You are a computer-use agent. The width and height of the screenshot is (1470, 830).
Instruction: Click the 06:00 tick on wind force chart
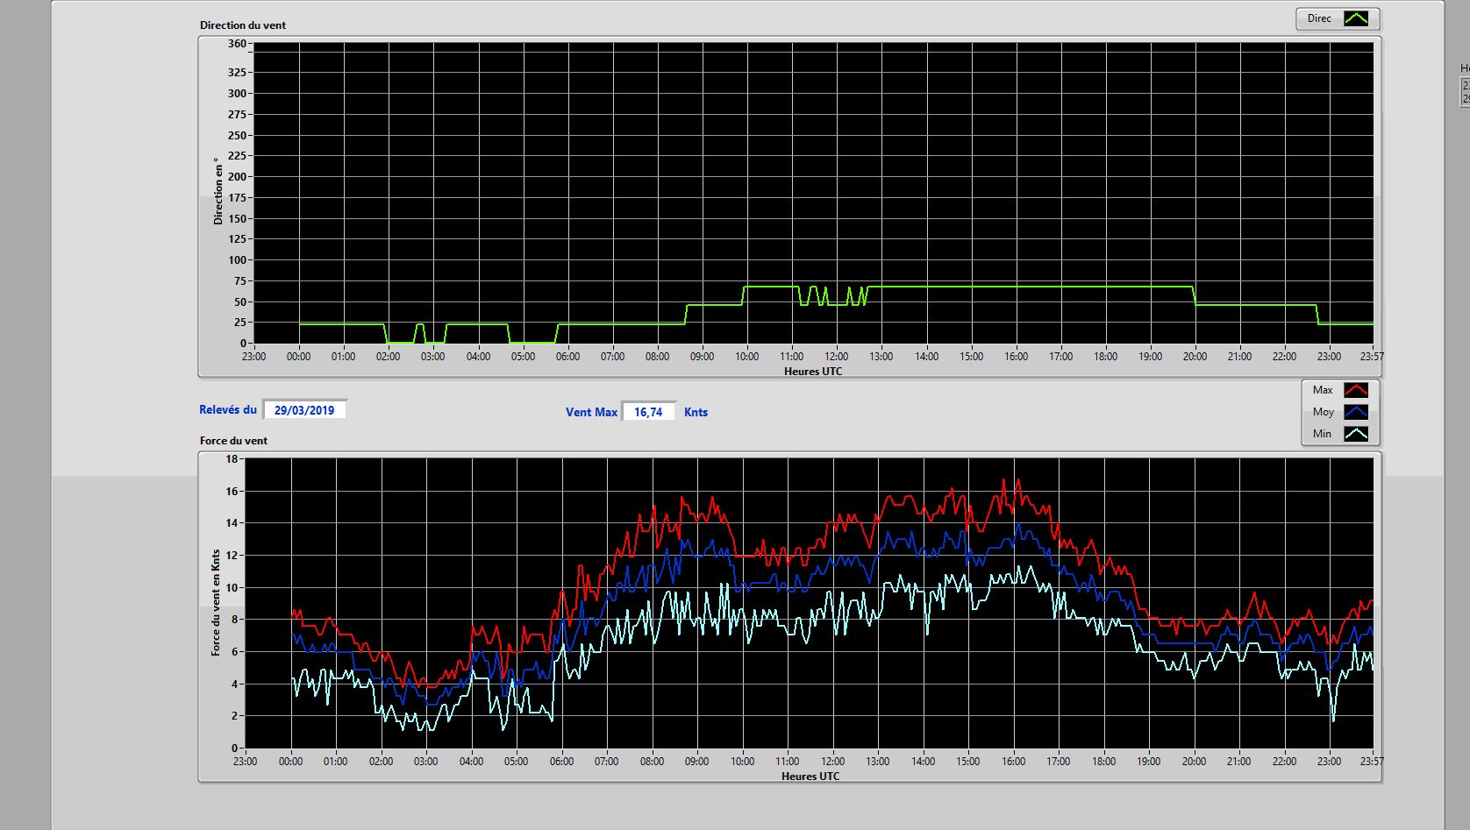[x=561, y=762]
